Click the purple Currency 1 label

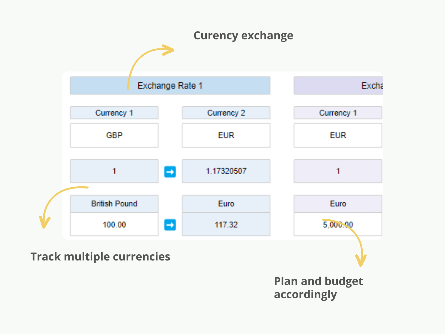pos(338,113)
